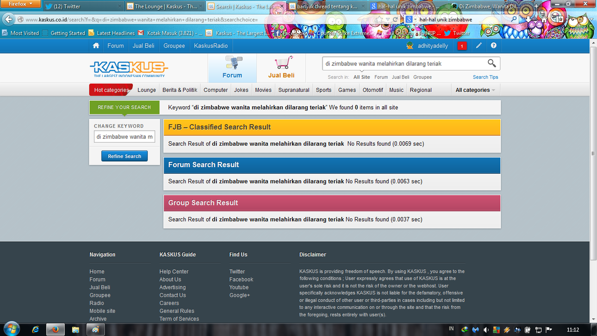Open Internet Explorer from the taskbar
Viewport: 597px width, 336px height.
coord(35,329)
